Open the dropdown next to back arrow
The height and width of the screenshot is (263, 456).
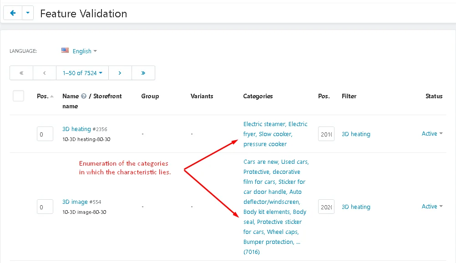click(27, 13)
